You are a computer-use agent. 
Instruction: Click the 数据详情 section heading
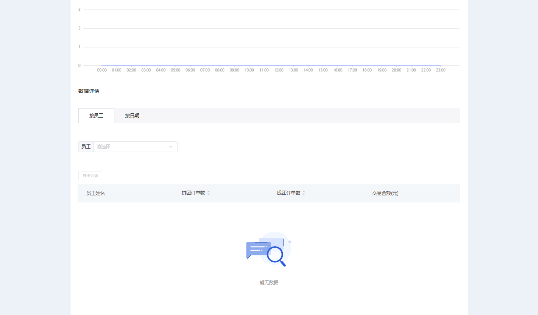click(89, 91)
